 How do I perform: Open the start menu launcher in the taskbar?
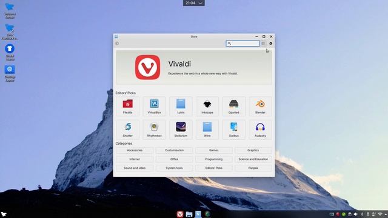pyautogui.click(x=4, y=214)
